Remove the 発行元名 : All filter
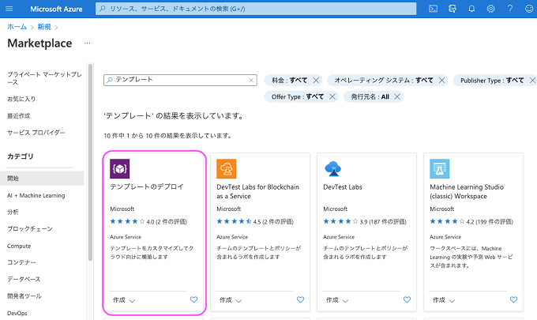Viewport: 537px width, 320px height. point(397,96)
